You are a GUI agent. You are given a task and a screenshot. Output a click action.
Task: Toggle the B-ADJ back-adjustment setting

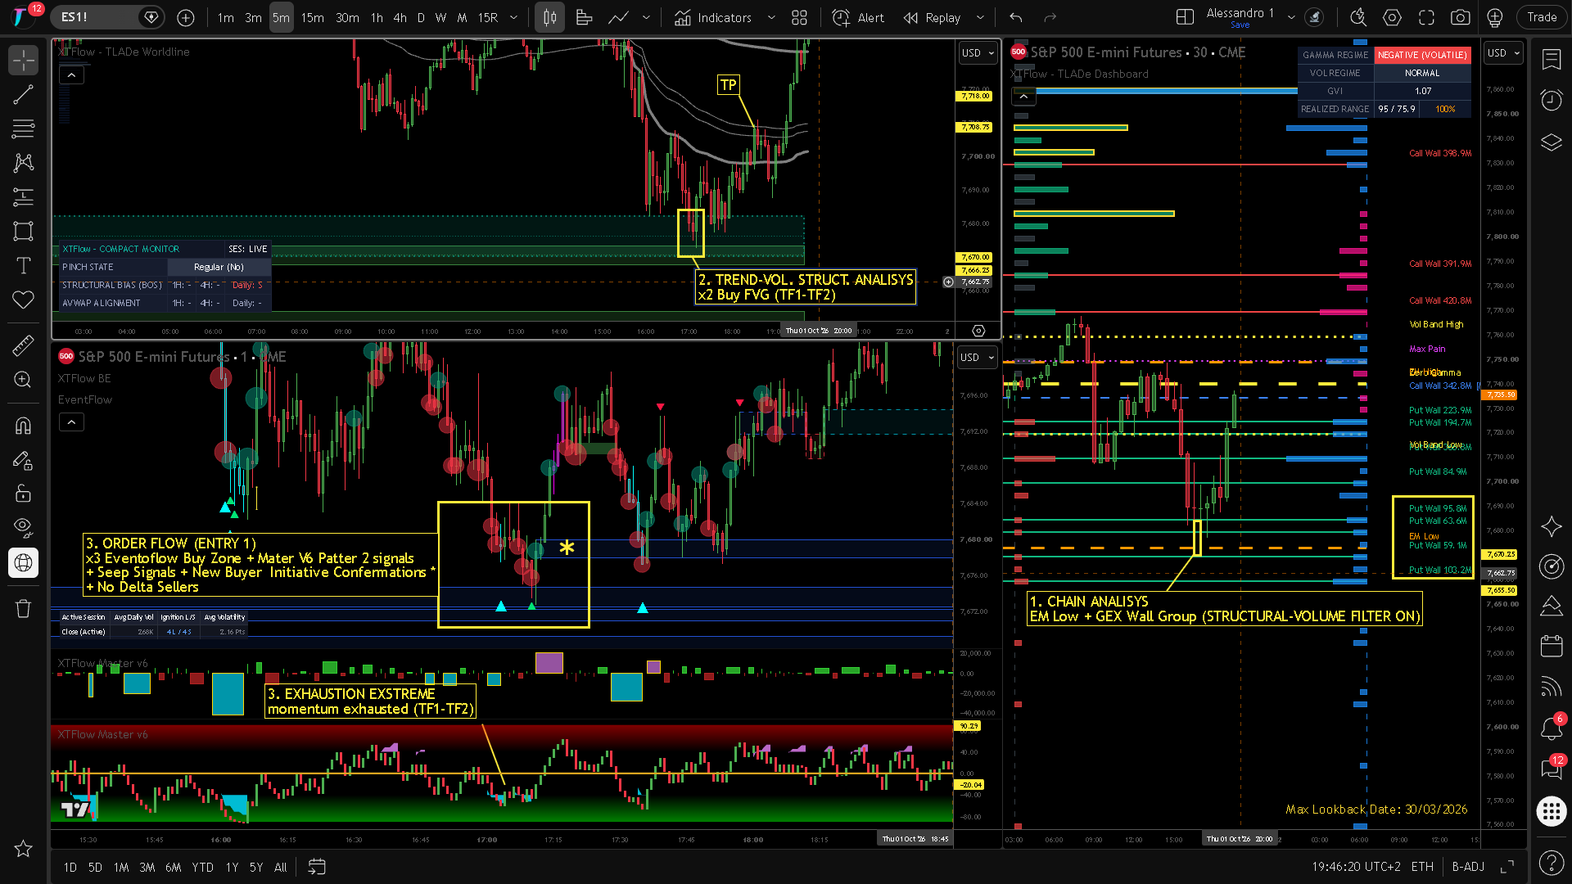pos(1468,867)
